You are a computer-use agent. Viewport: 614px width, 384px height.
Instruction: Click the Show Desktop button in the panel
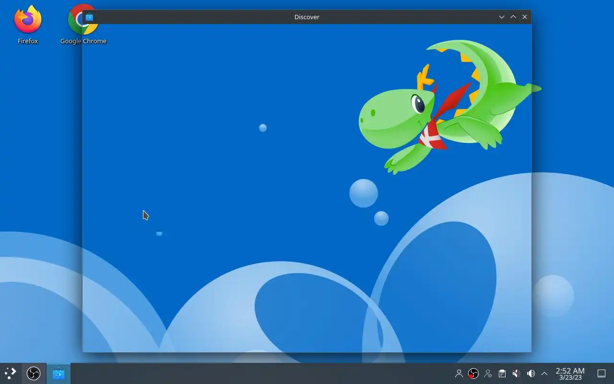click(602, 373)
